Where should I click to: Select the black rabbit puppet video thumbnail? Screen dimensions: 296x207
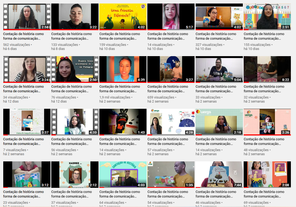click(123, 122)
